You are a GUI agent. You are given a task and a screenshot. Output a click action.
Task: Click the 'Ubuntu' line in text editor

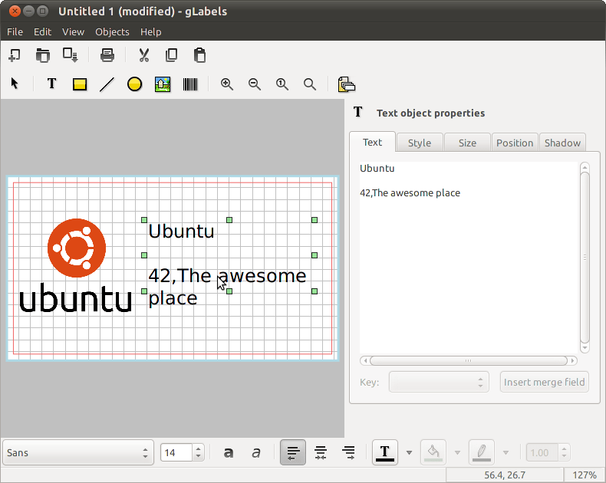(377, 169)
